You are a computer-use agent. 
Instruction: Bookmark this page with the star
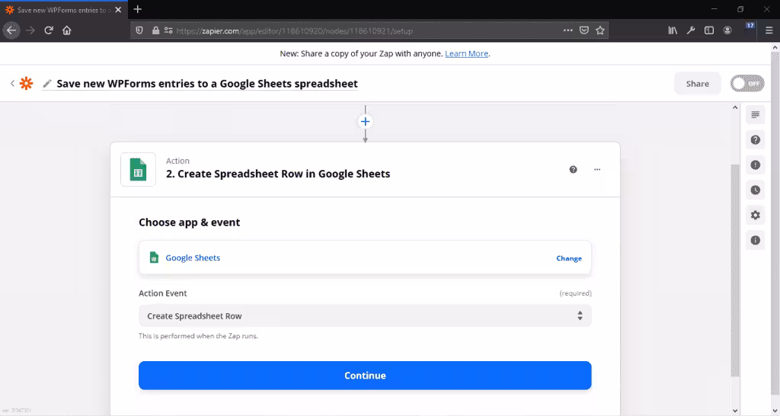600,30
